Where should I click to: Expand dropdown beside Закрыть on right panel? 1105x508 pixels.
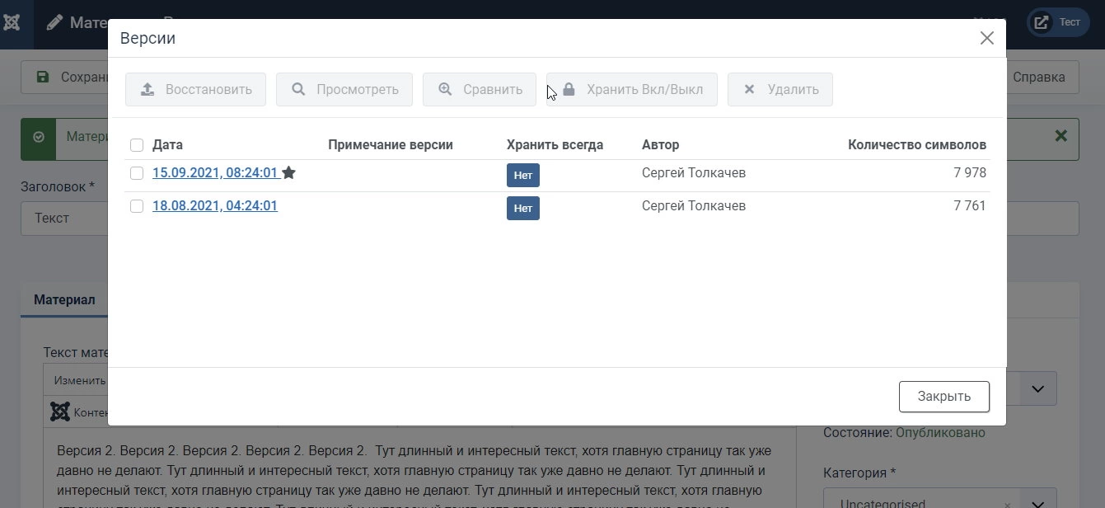tap(1038, 388)
